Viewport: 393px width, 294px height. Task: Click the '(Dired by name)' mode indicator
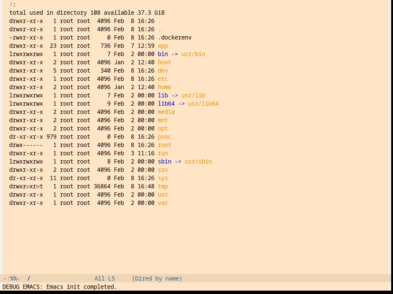click(157, 279)
